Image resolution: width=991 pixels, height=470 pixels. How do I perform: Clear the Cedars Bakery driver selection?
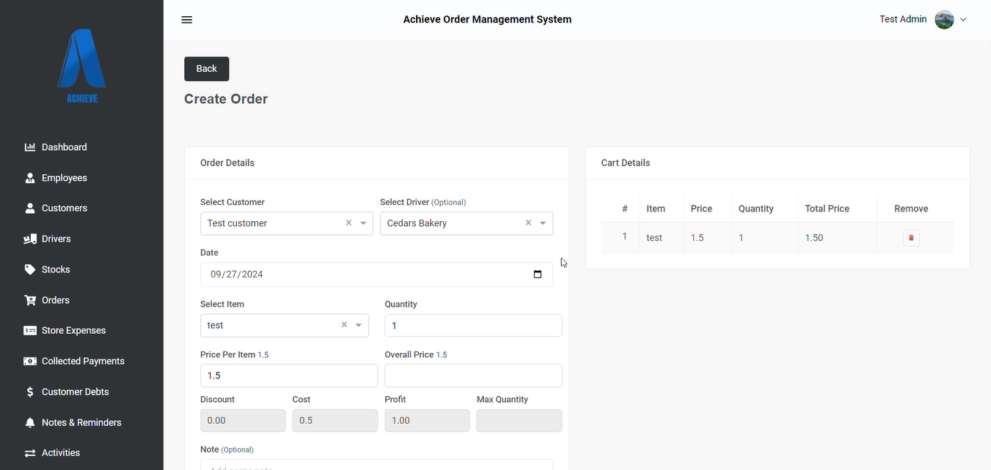528,223
